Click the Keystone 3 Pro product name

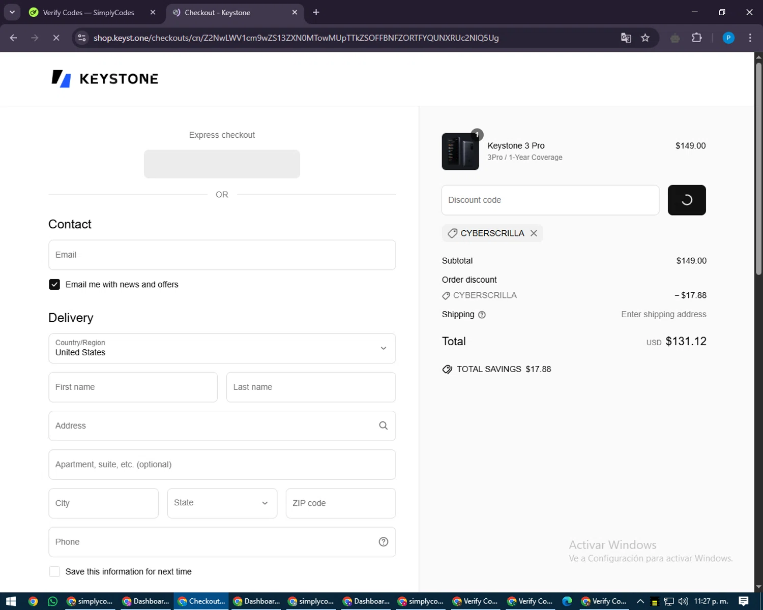516,146
